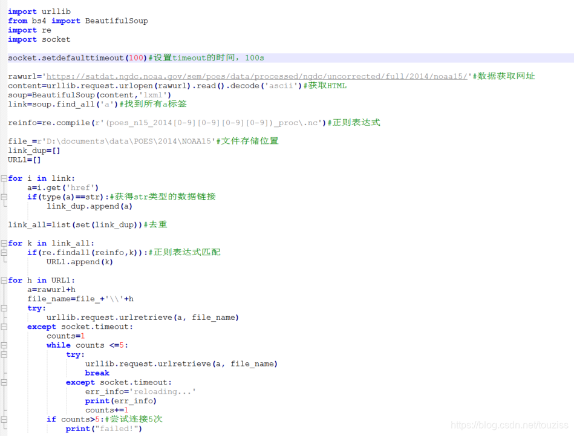Collapse the 'if counts>5:' fold marker
This screenshot has height=436, width=574.
point(4,419)
